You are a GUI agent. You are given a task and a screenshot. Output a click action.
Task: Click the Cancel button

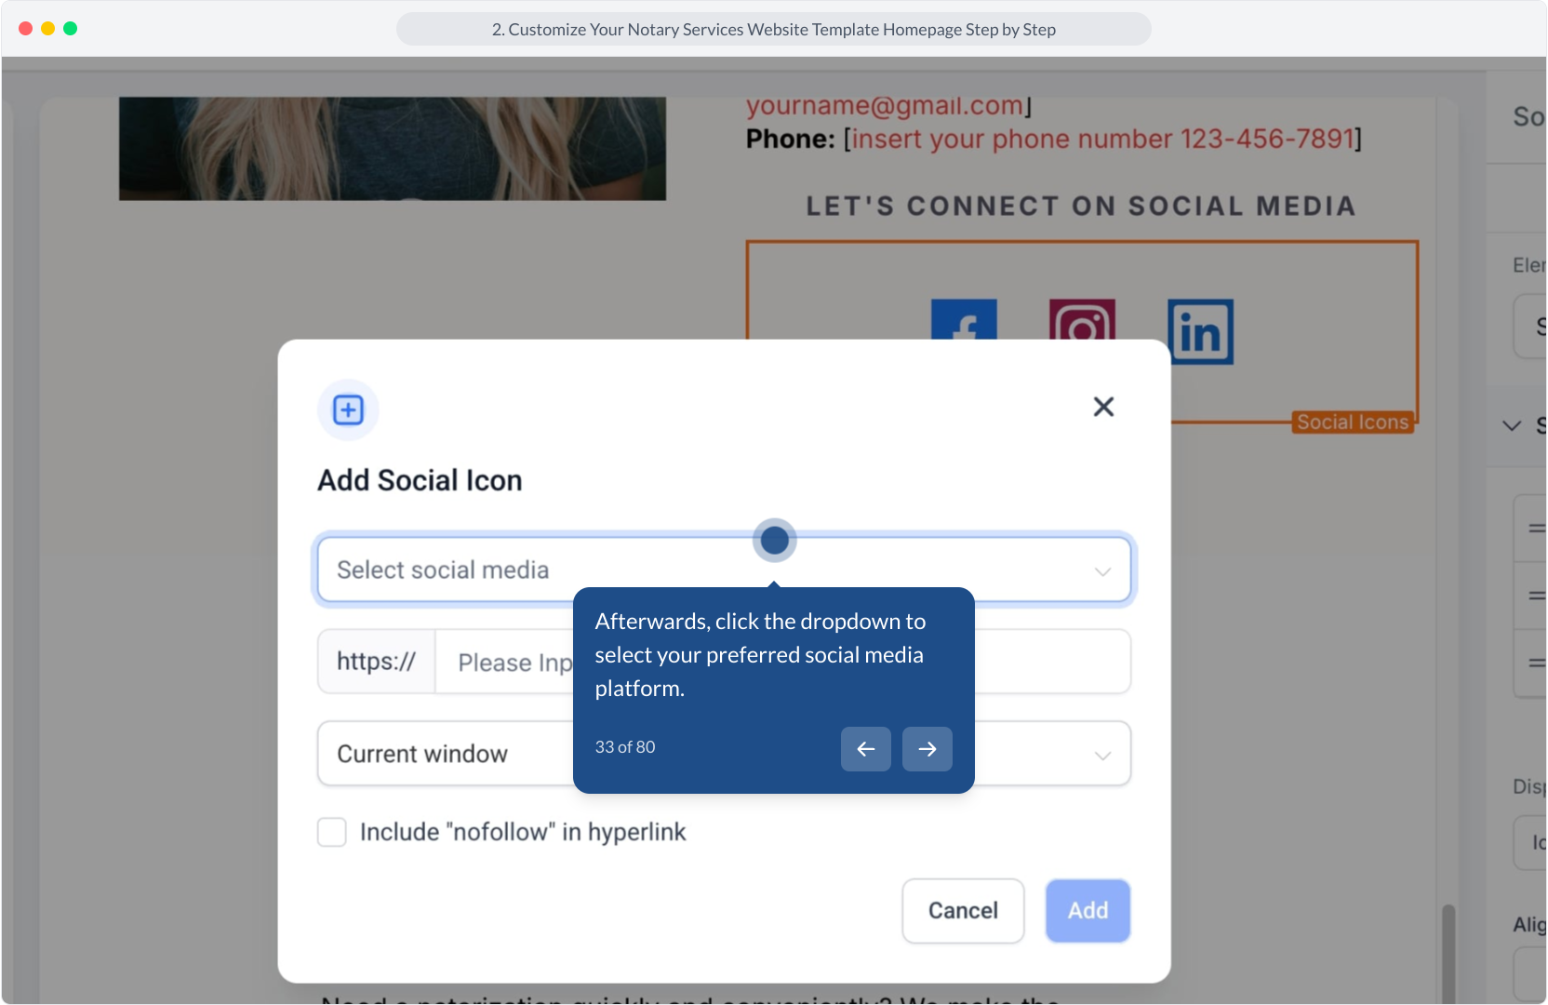coord(963,911)
